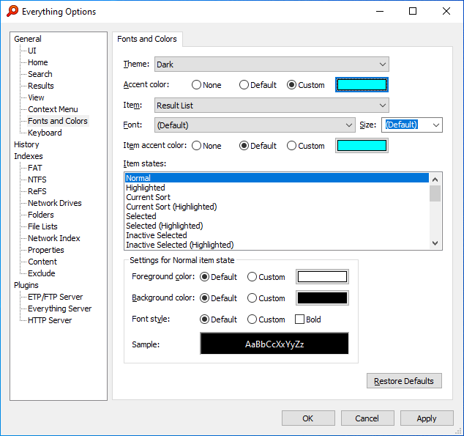
Task: Open the Search options page
Action: [x=40, y=74]
